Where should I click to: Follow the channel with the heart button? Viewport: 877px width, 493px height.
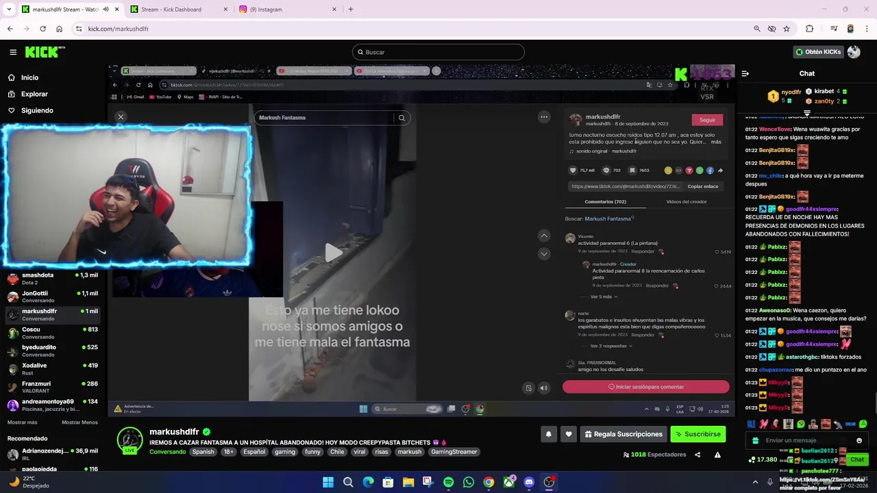tap(568, 434)
